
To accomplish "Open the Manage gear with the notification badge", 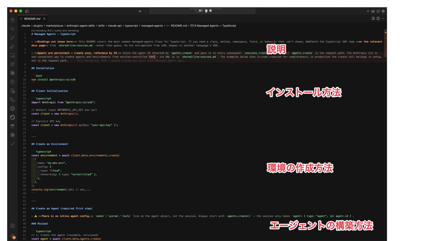I will [x=13, y=236].
